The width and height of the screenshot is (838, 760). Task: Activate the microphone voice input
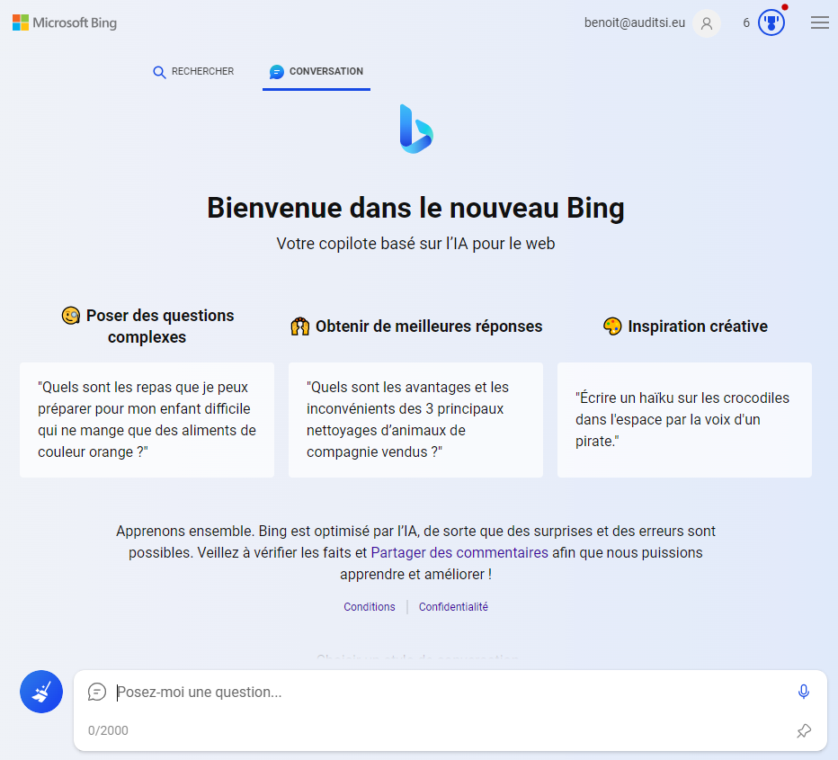803,692
